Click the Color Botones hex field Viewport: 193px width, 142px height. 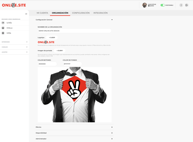(47, 64)
